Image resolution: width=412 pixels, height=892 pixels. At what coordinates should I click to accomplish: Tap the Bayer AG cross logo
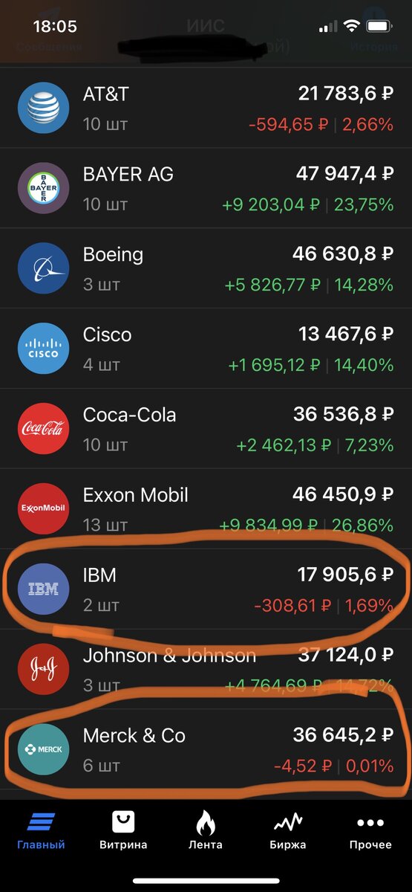[x=43, y=188]
